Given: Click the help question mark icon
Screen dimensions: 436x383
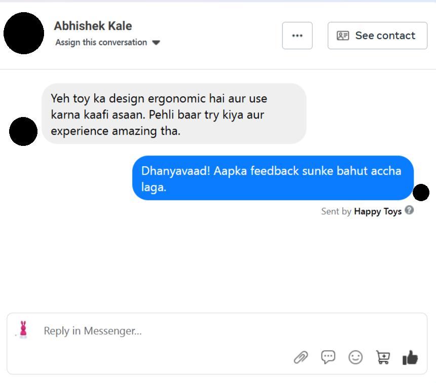Looking at the screenshot, I should pyautogui.click(x=409, y=210).
